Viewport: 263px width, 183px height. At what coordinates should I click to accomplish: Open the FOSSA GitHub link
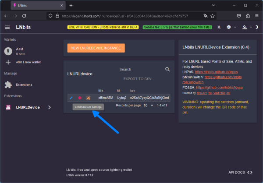point(219,88)
